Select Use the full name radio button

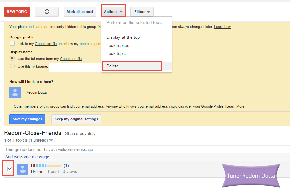pos(12,58)
